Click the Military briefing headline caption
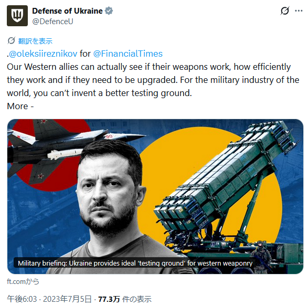 pyautogui.click(x=135, y=263)
